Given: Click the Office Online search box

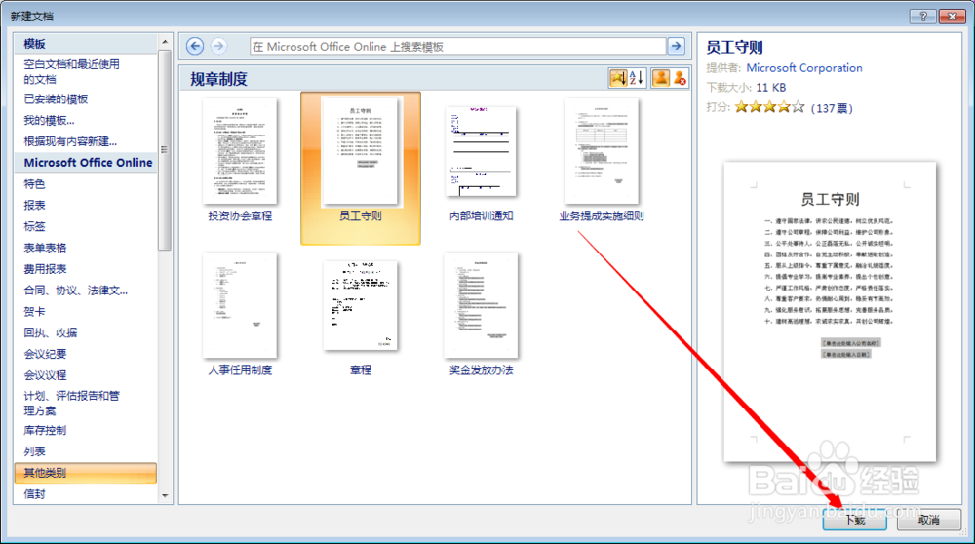Looking at the screenshot, I should click(457, 47).
